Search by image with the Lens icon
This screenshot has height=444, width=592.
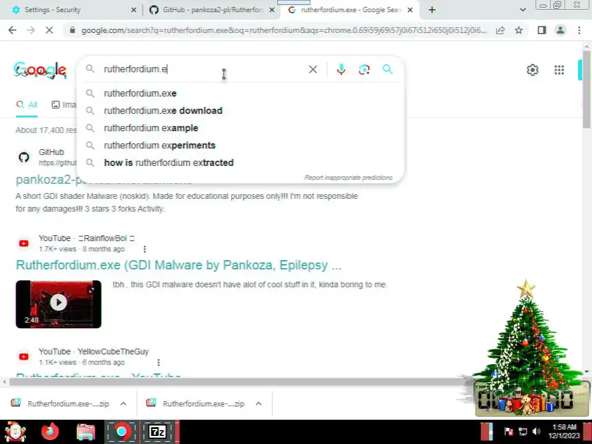coord(364,69)
